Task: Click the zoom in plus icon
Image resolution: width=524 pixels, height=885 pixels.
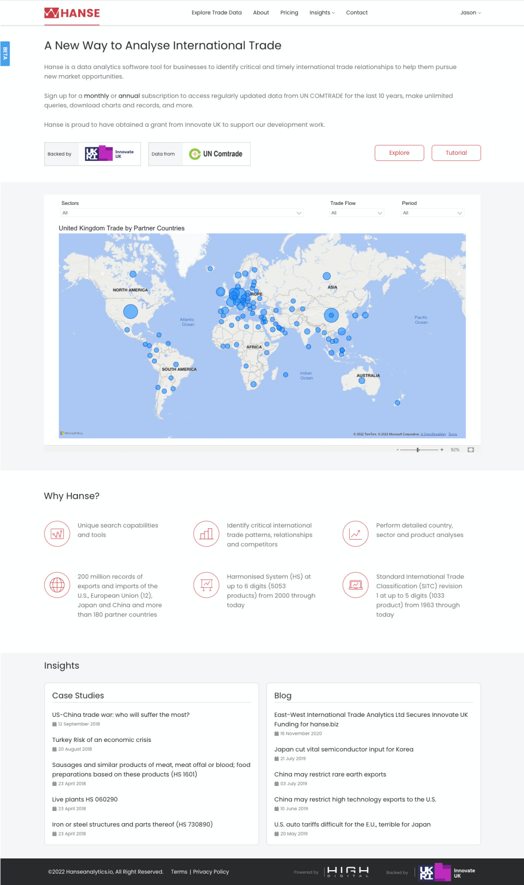Action: [x=442, y=450]
